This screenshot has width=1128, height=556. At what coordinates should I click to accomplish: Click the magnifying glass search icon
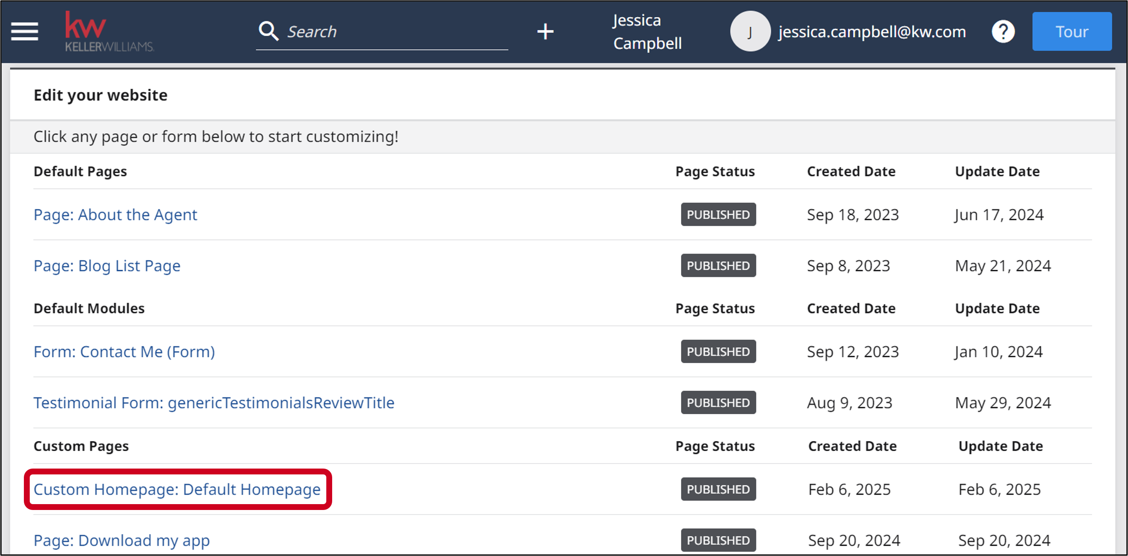[x=268, y=31]
